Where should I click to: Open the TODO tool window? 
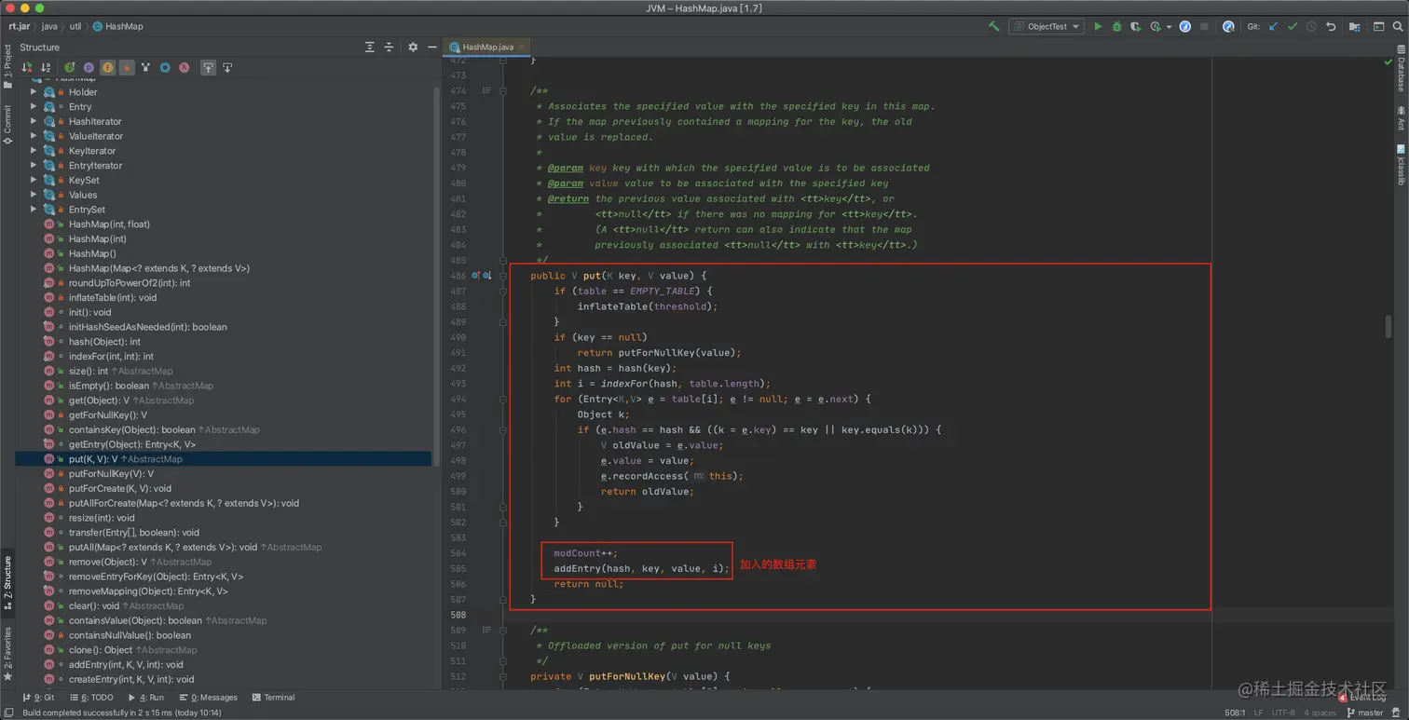pyautogui.click(x=90, y=698)
